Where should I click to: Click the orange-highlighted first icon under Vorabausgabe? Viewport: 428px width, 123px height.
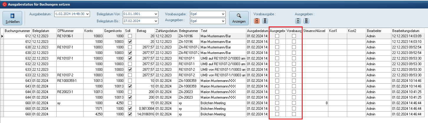[x=257, y=21]
